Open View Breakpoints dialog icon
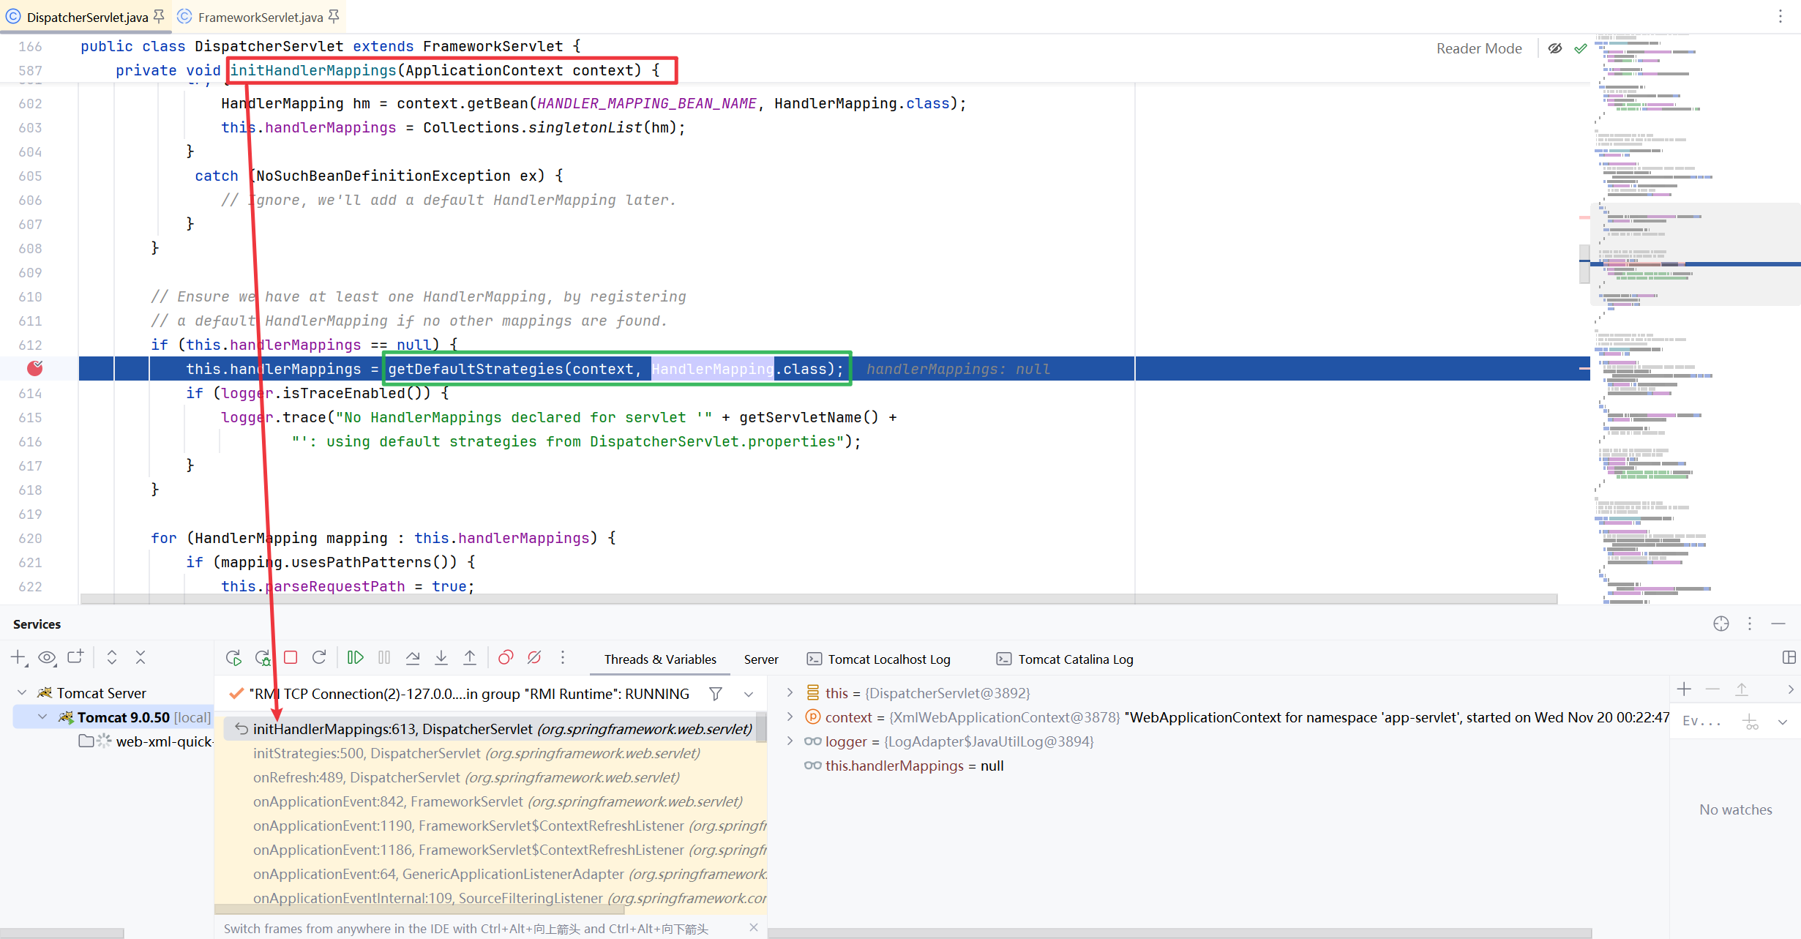 [x=506, y=658]
